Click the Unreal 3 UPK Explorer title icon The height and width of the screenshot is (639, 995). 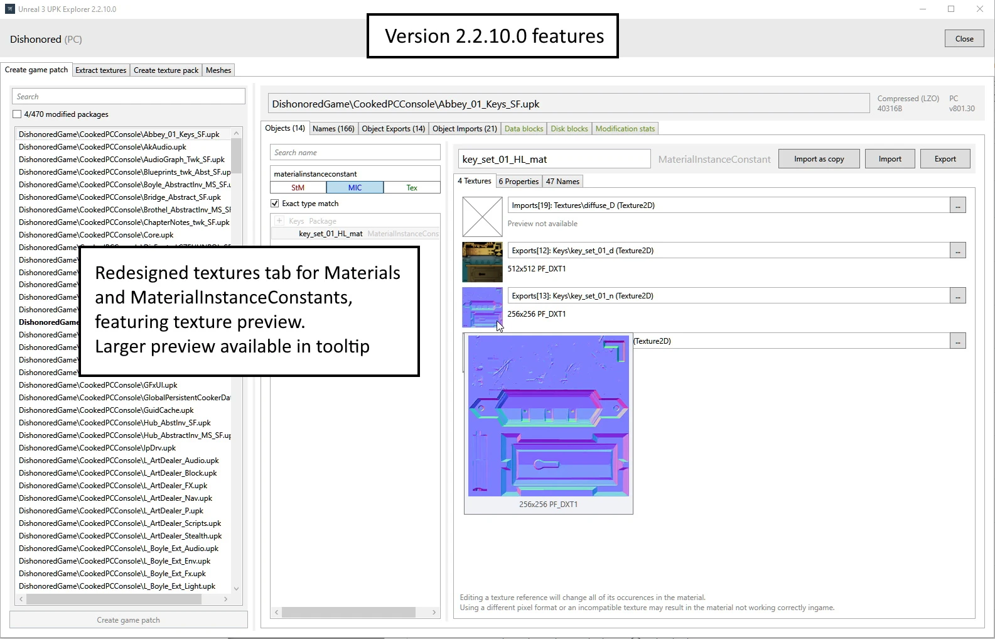pos(9,9)
